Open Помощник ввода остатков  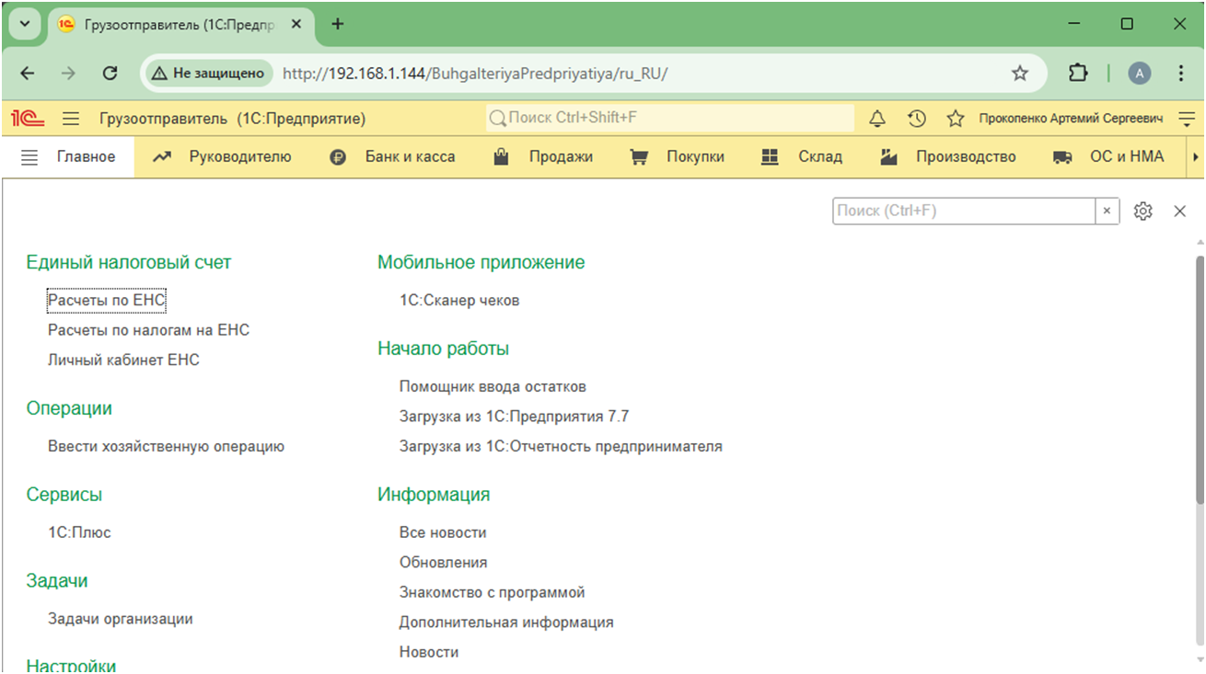493,387
